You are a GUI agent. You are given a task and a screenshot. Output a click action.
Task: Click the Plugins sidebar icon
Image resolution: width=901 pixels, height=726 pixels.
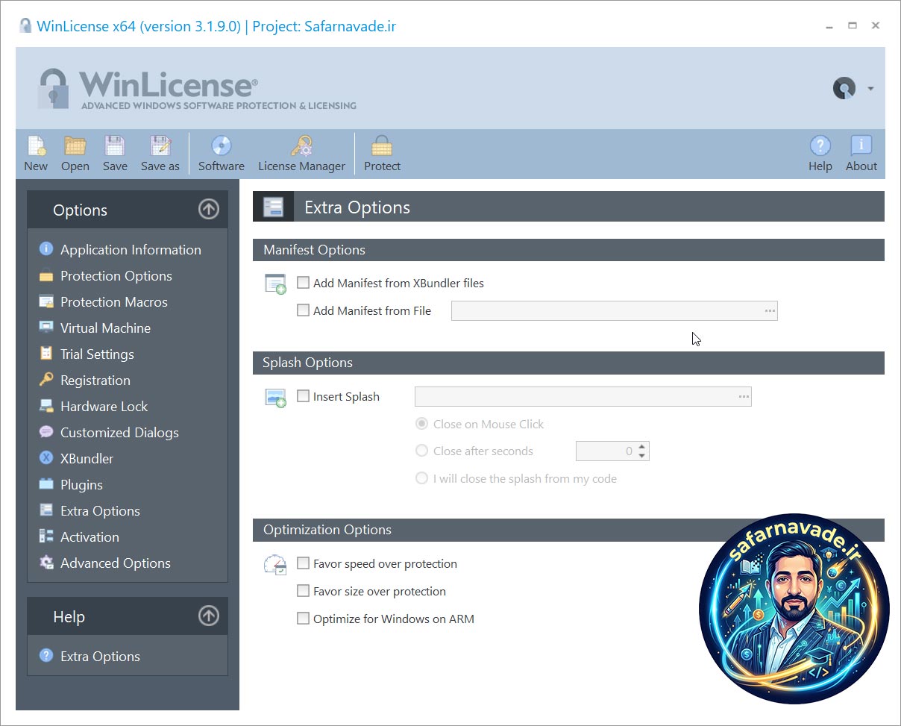pyautogui.click(x=46, y=484)
